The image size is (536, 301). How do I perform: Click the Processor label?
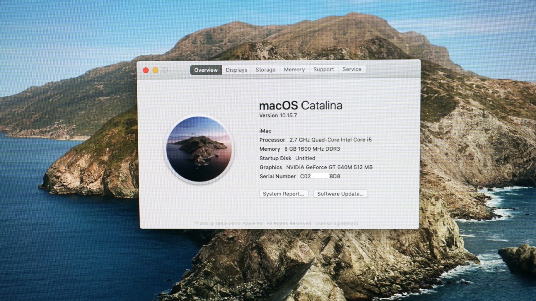coord(272,140)
